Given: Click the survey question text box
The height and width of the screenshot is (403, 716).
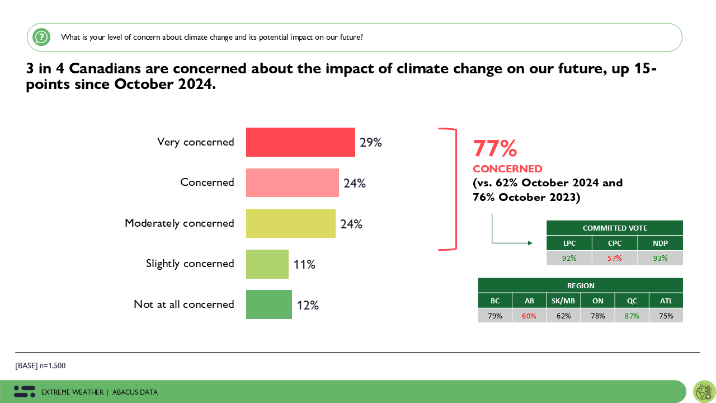Looking at the screenshot, I should point(354,38).
